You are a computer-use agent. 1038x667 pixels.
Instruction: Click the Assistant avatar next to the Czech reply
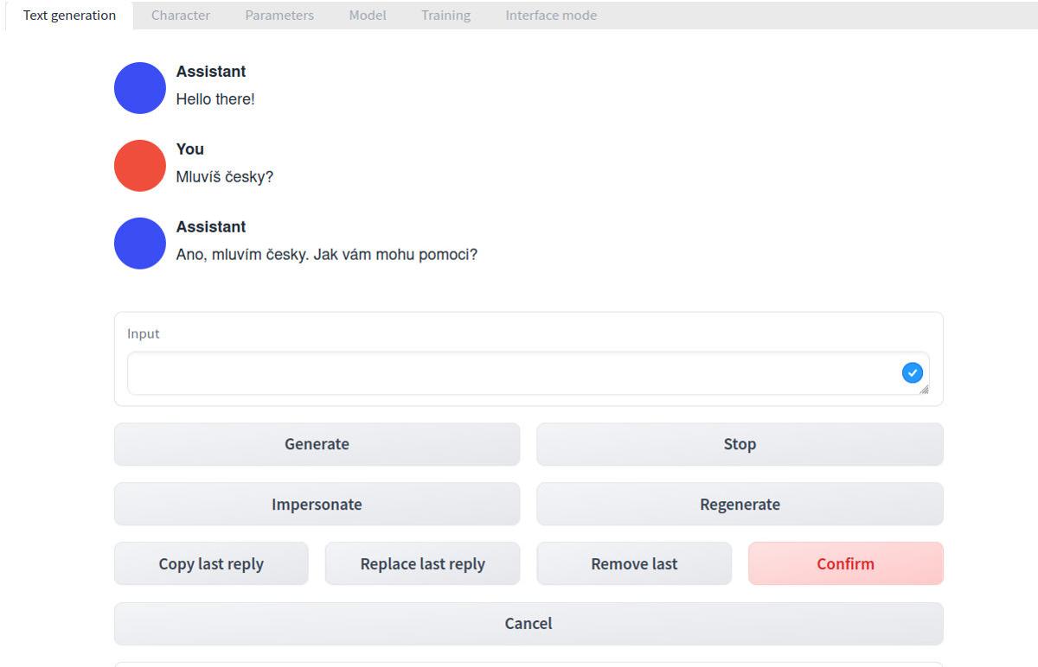[x=140, y=244]
